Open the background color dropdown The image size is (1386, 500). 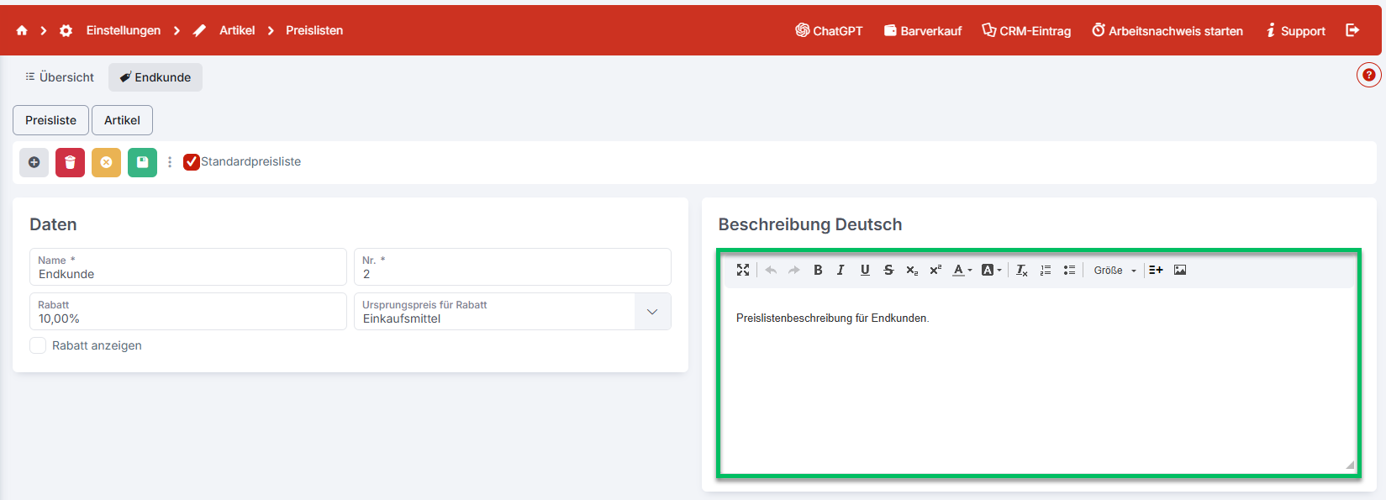(x=991, y=270)
